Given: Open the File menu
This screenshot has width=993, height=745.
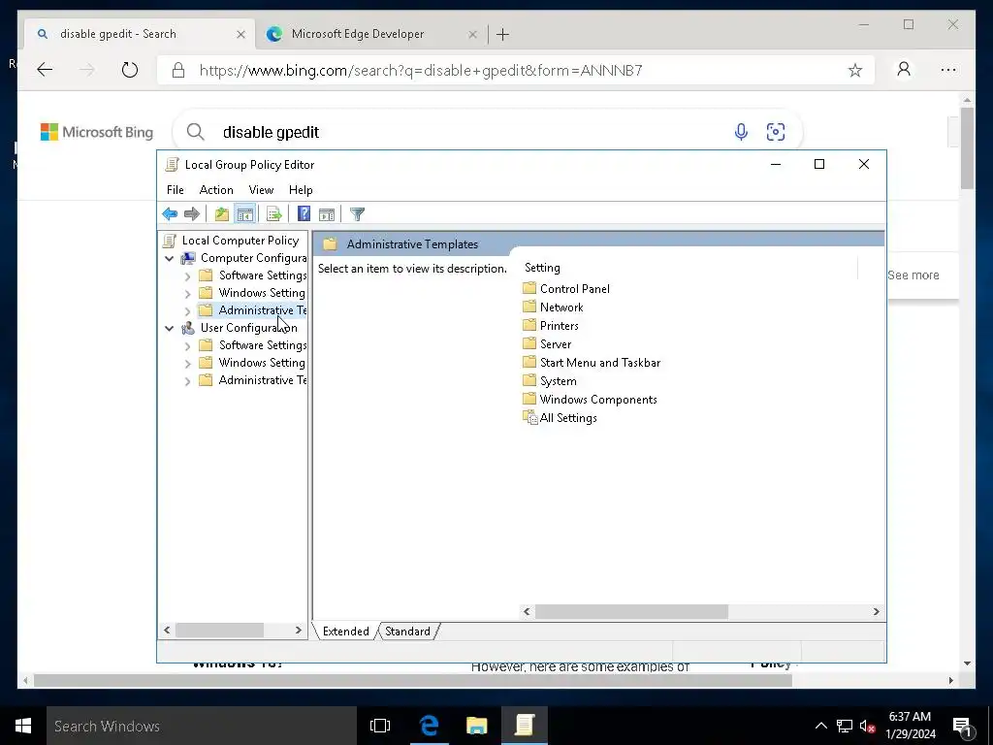Looking at the screenshot, I should (175, 190).
